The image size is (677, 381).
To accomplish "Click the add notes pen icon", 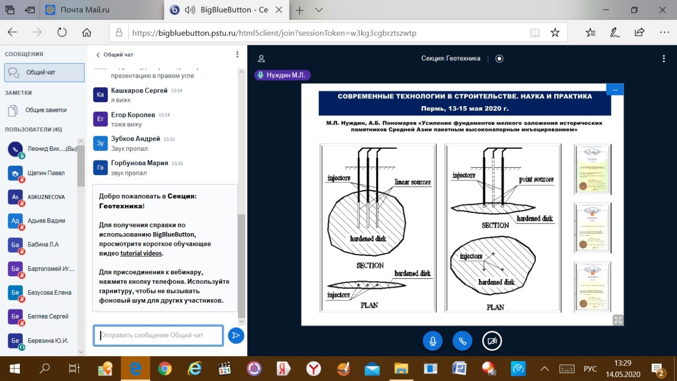I will 615,33.
